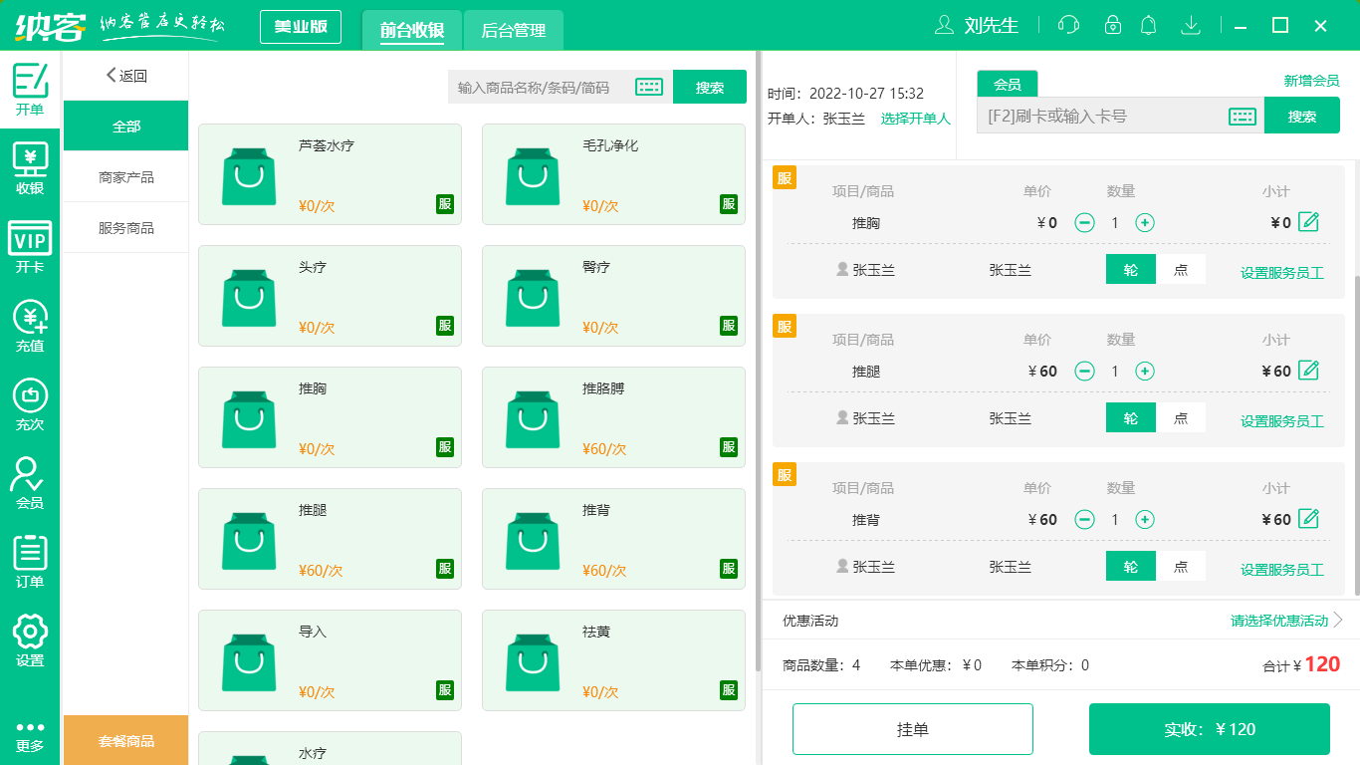Select the VIP 开卡 sidebar icon
The image size is (1360, 765).
tap(29, 243)
